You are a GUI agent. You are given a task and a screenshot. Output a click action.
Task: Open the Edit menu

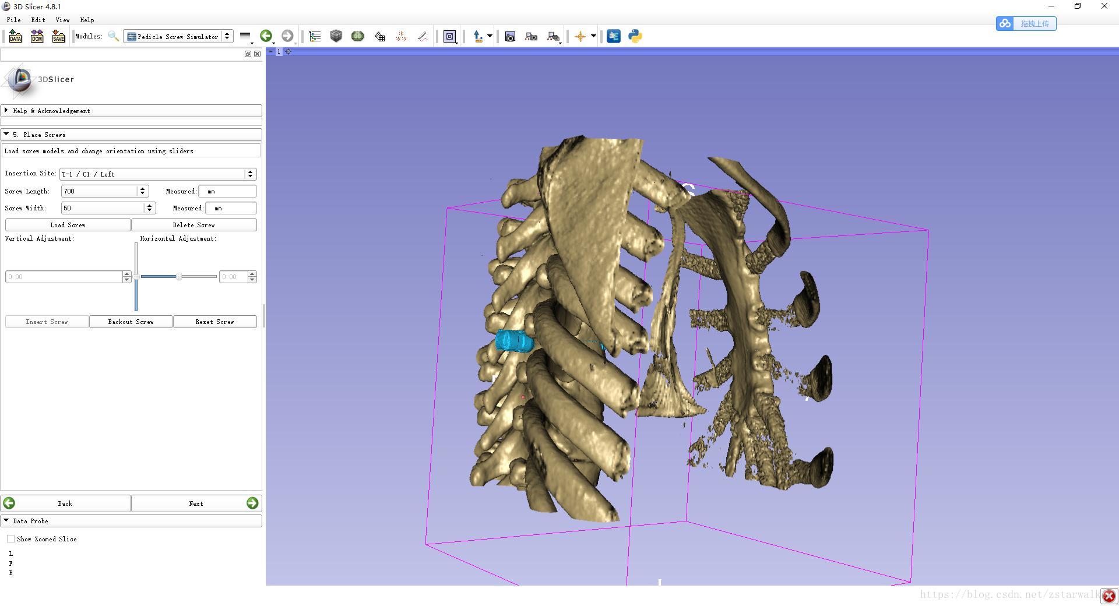click(38, 20)
